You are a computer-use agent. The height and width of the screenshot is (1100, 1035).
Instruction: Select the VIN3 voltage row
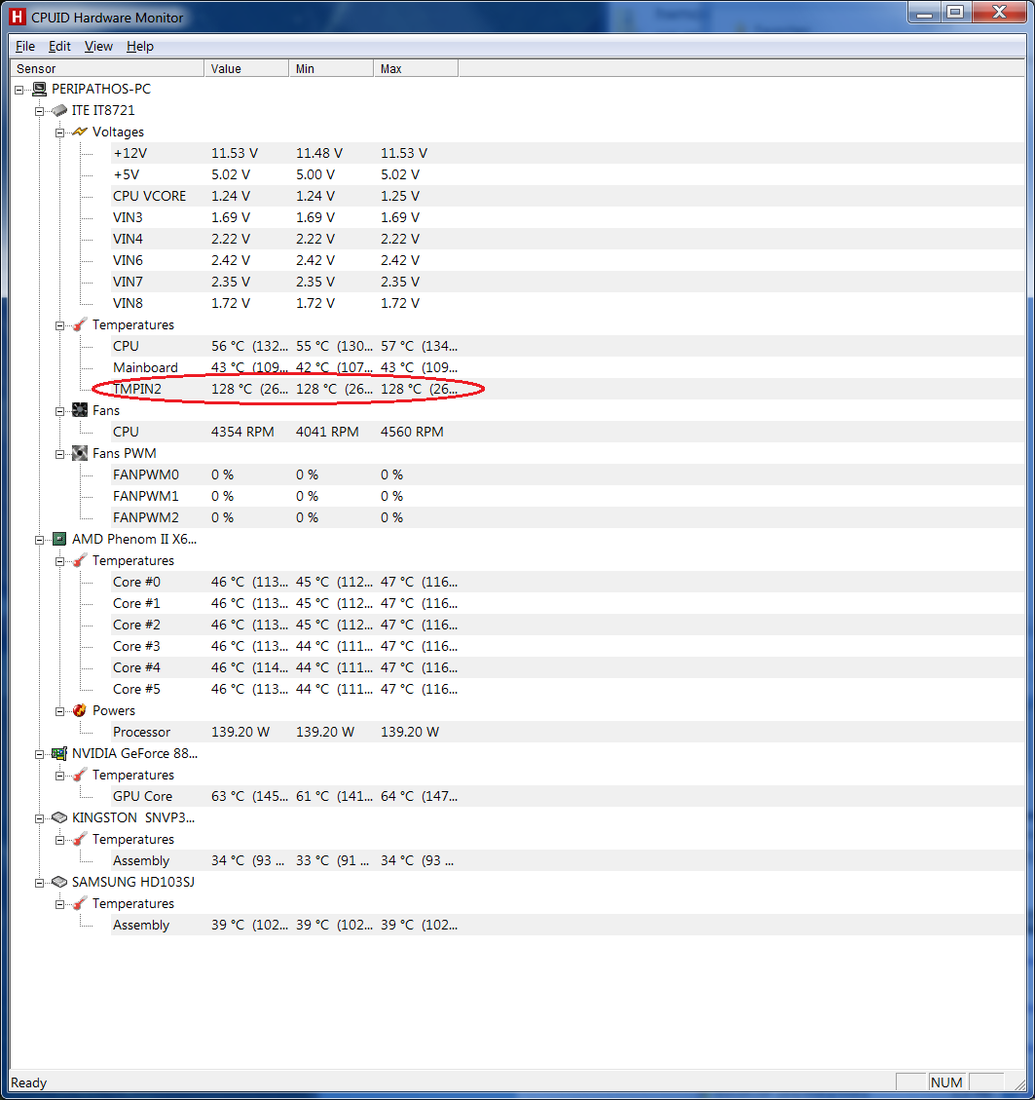click(568, 217)
